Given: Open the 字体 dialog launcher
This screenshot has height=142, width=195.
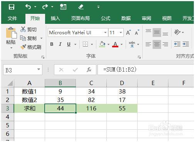Looking at the screenshot, I should (x=139, y=57).
